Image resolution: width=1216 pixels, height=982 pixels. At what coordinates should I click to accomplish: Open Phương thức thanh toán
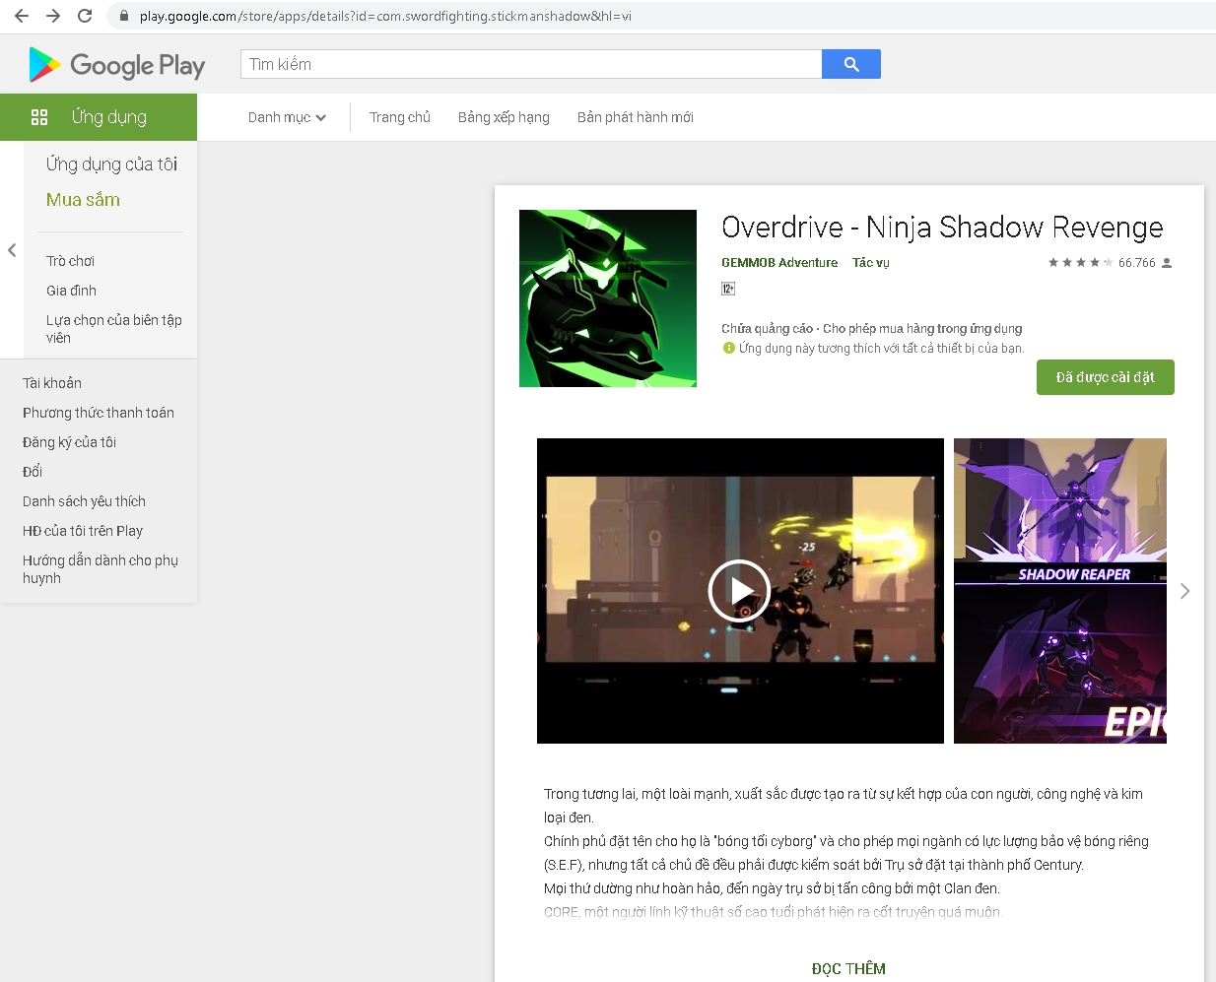(x=99, y=413)
